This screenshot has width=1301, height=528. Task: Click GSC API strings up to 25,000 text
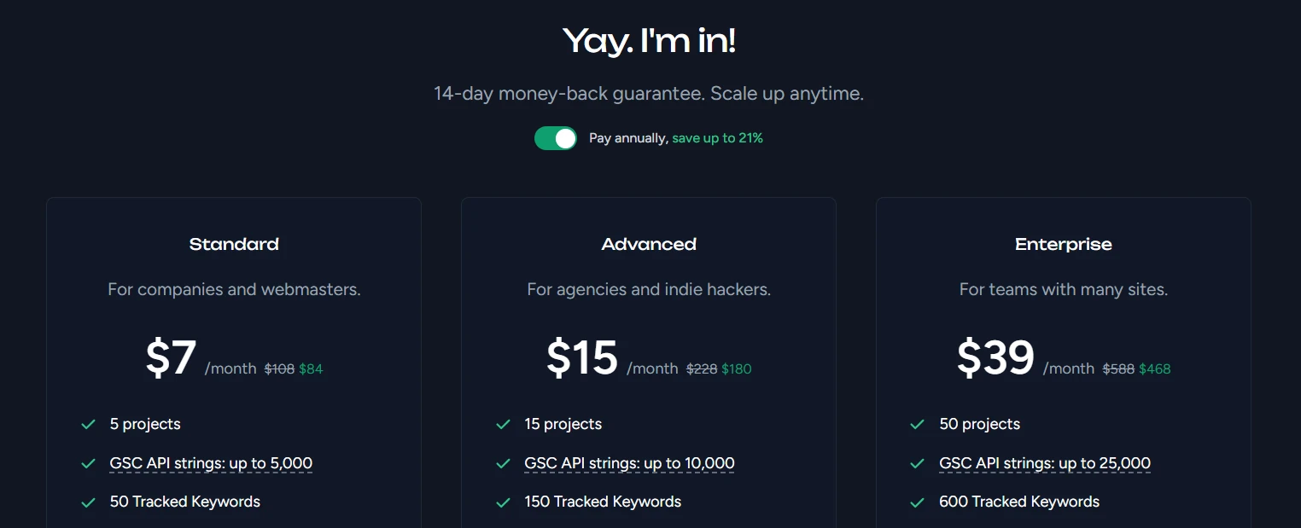(1044, 463)
